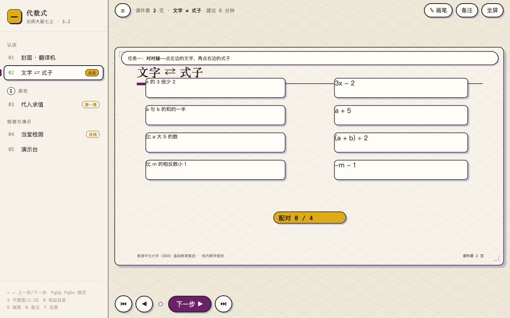The width and height of the screenshot is (510, 318).
Task: Jump to last slide with skip-forward button
Action: (224, 304)
